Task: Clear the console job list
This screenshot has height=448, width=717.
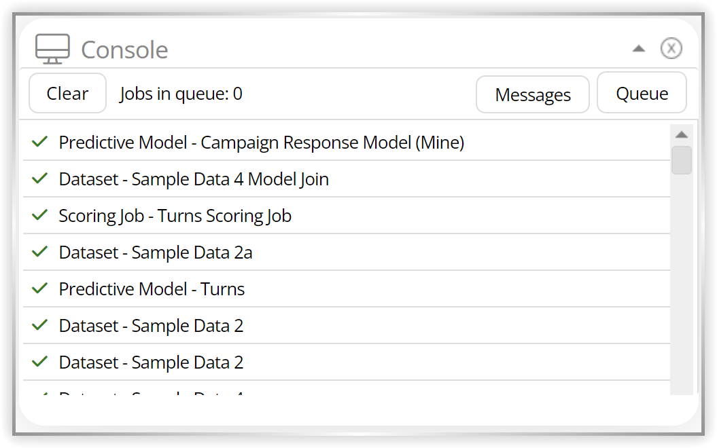Action: tap(68, 93)
